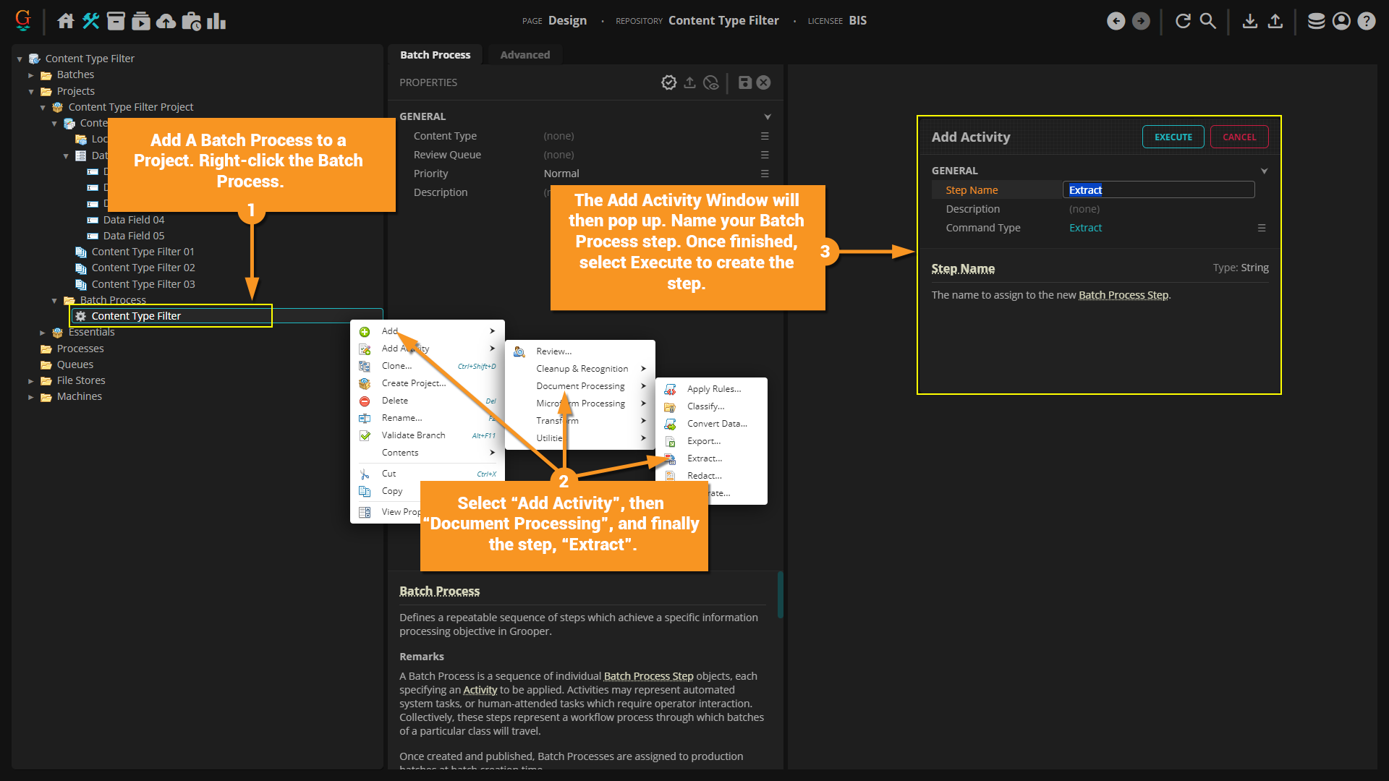This screenshot has height=781, width=1389.
Task: Switch to the Batch Process tab
Action: [436, 55]
